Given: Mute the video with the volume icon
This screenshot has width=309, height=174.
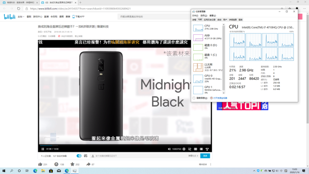Looking at the screenshot, I should (169, 149).
